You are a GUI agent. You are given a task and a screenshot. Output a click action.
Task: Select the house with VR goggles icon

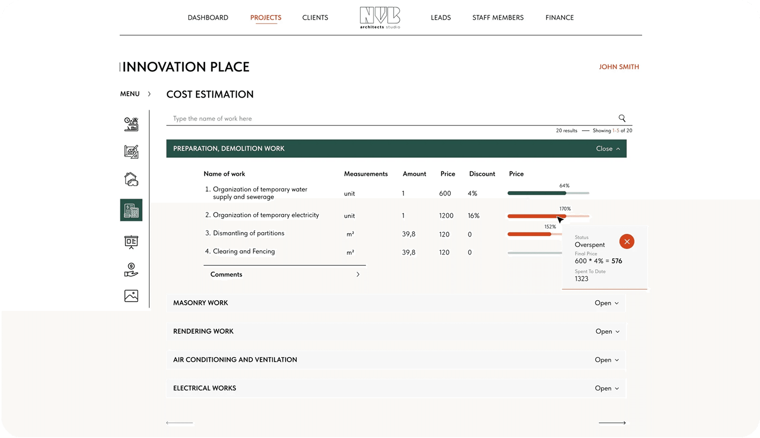click(131, 179)
